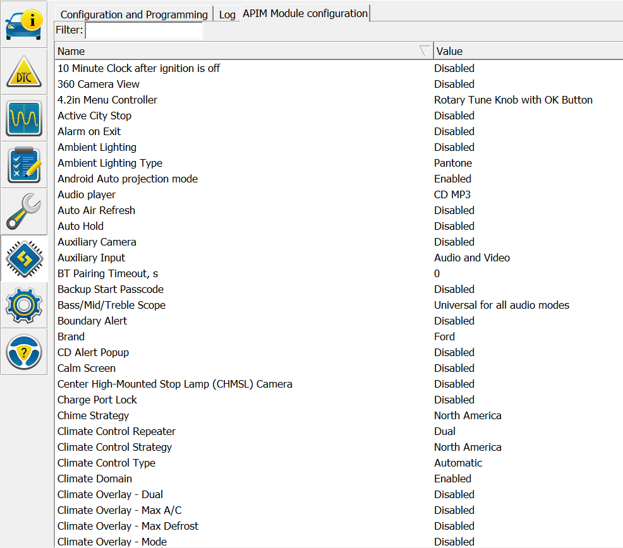The width and height of the screenshot is (623, 548).
Task: Switch to the Log tab
Action: coord(227,15)
